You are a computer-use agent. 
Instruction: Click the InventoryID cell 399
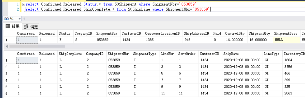[x=294, y=80]
